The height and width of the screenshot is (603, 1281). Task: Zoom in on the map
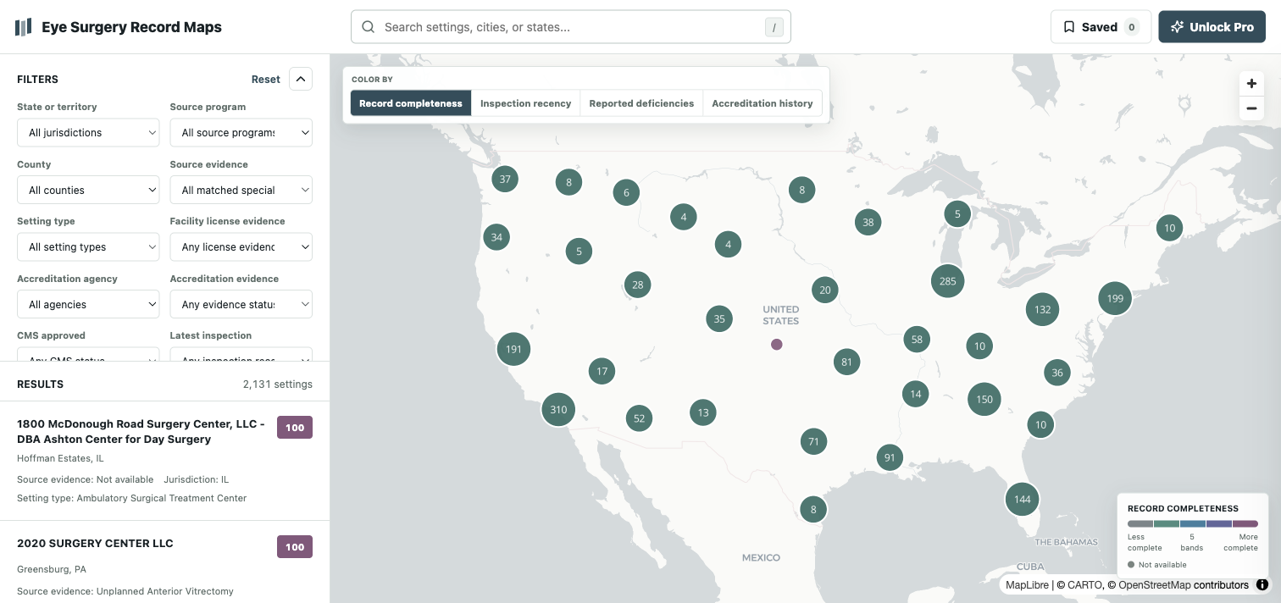point(1251,84)
